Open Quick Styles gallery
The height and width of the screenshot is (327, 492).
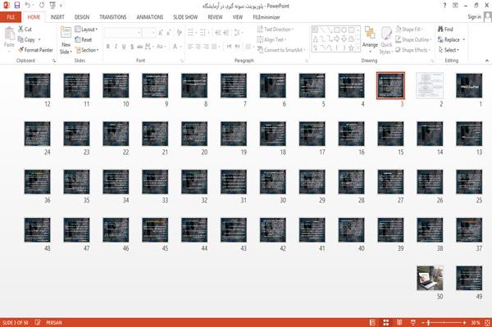(x=386, y=40)
